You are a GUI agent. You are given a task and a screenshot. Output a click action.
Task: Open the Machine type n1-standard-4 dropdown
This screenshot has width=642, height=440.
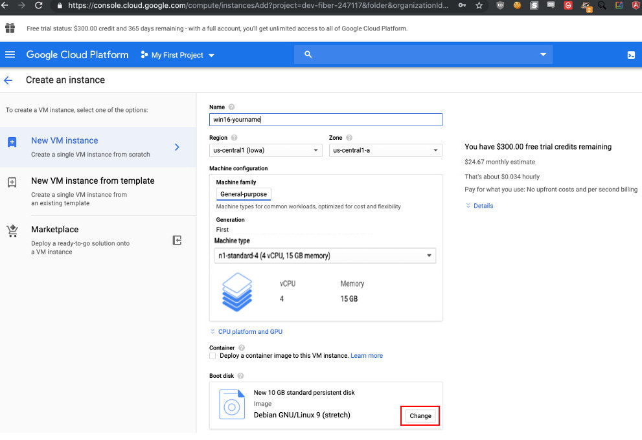coord(325,256)
